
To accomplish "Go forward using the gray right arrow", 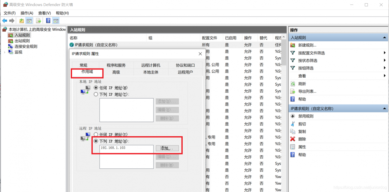I will (x=12, y=21).
